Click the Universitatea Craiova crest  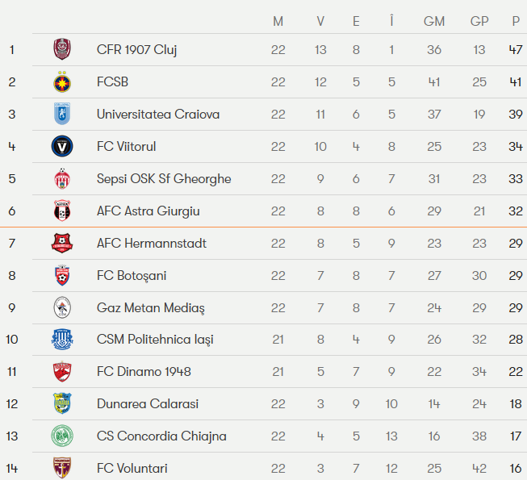(x=62, y=115)
